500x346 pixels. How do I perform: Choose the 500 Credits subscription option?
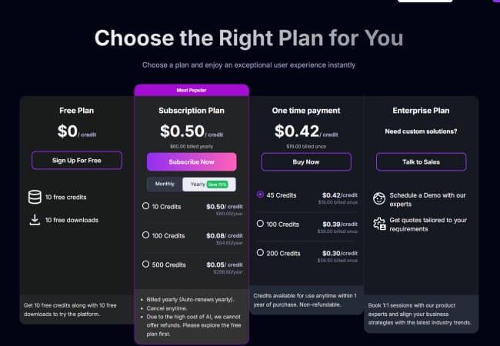coord(146,264)
